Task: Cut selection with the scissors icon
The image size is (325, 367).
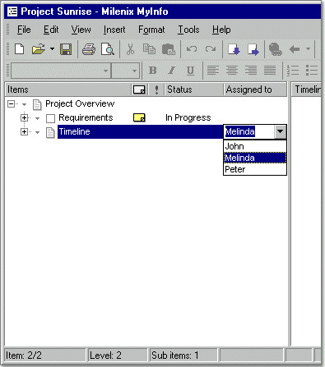Action: (x=130, y=49)
